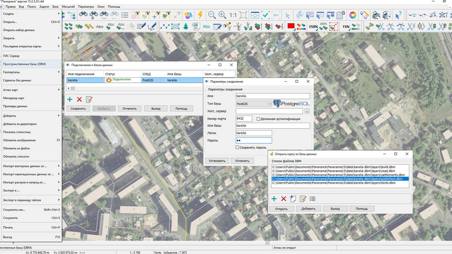Click red X delete icon in DBM file dialog
Screen dimensions: 452x254
coord(284,198)
